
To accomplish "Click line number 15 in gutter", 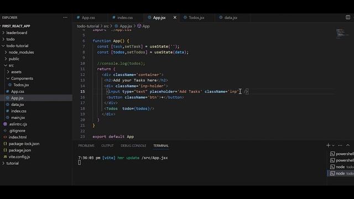I will click(82, 92).
